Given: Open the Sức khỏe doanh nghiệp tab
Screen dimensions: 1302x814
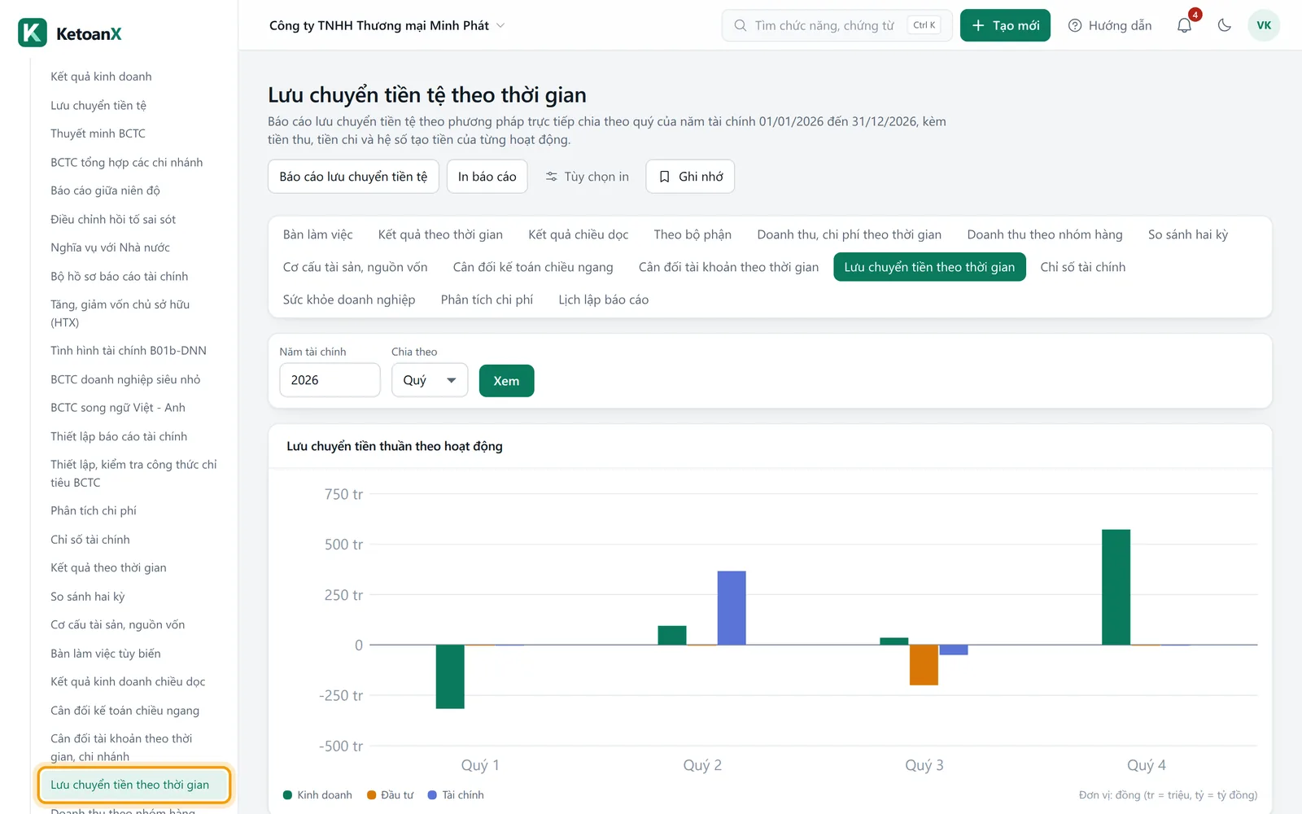Looking at the screenshot, I should pos(349,300).
